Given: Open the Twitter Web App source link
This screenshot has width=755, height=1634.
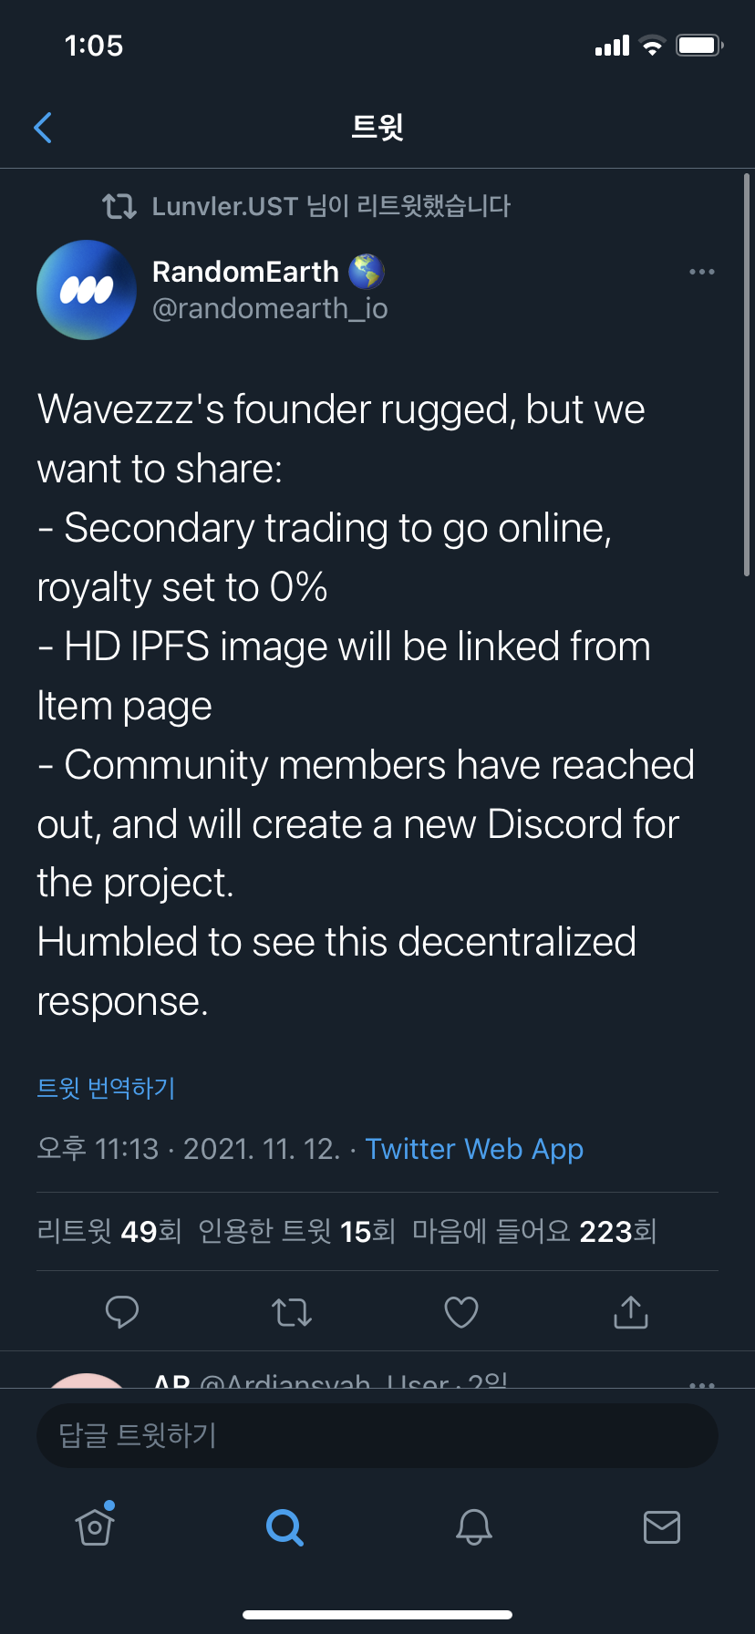Looking at the screenshot, I should point(474,1149).
